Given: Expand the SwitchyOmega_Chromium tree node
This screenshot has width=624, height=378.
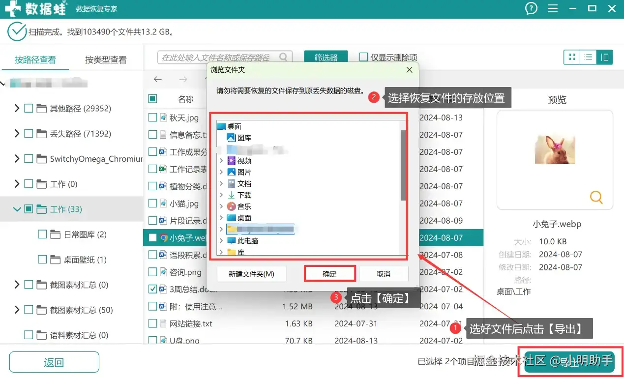Looking at the screenshot, I should coord(17,158).
